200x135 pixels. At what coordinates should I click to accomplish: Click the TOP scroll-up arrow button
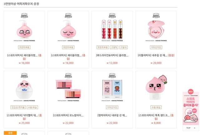(x=191, y=128)
